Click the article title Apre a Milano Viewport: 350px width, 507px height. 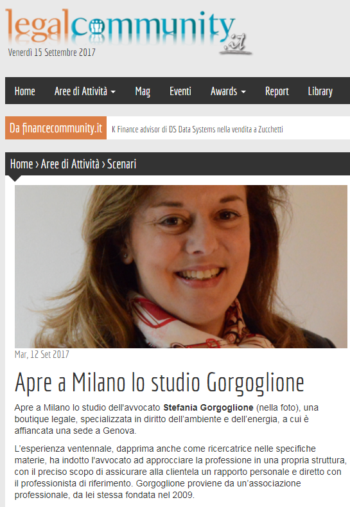pos(159,384)
